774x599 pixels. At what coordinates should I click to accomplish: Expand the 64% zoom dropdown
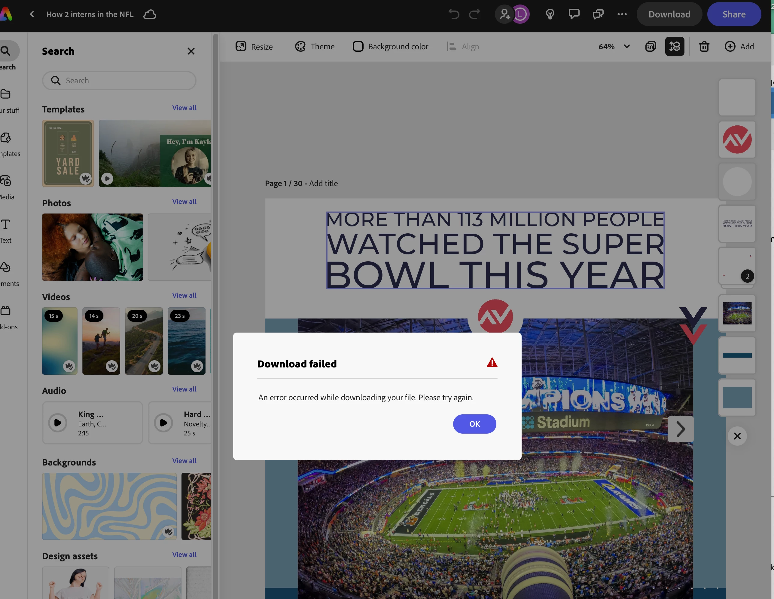(626, 47)
